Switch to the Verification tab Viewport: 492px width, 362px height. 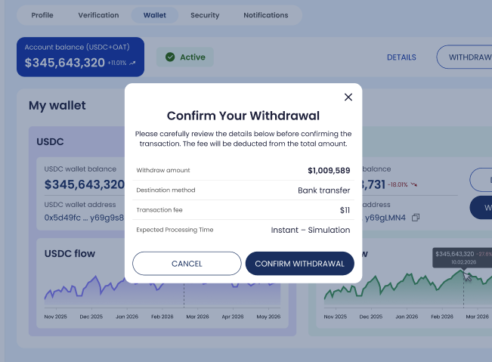pyautogui.click(x=98, y=15)
